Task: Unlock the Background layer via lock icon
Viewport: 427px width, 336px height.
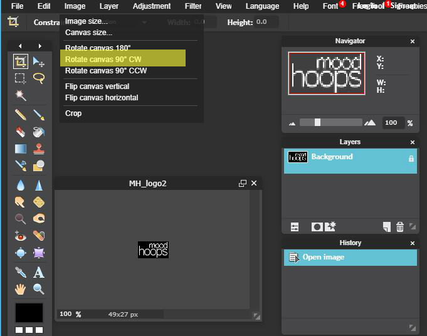Action: pos(411,159)
